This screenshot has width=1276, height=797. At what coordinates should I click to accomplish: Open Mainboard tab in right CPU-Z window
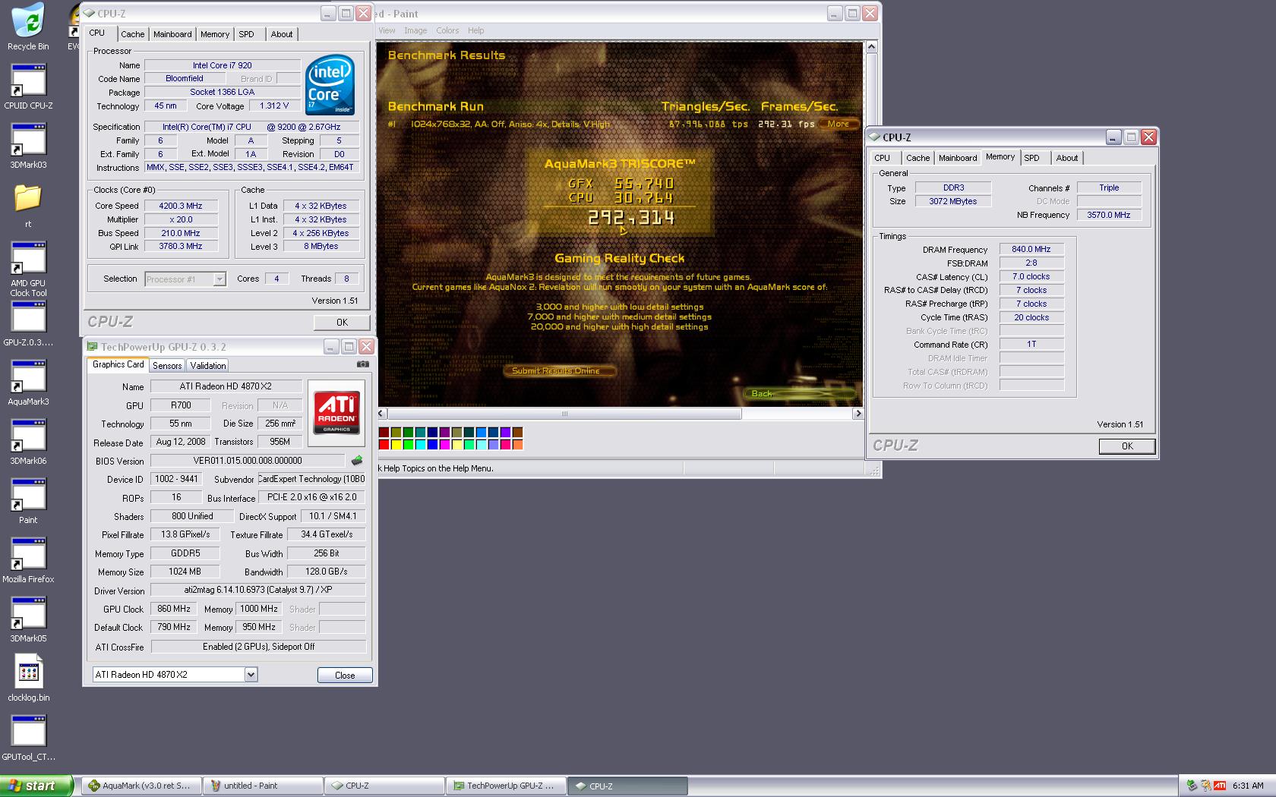(x=958, y=158)
